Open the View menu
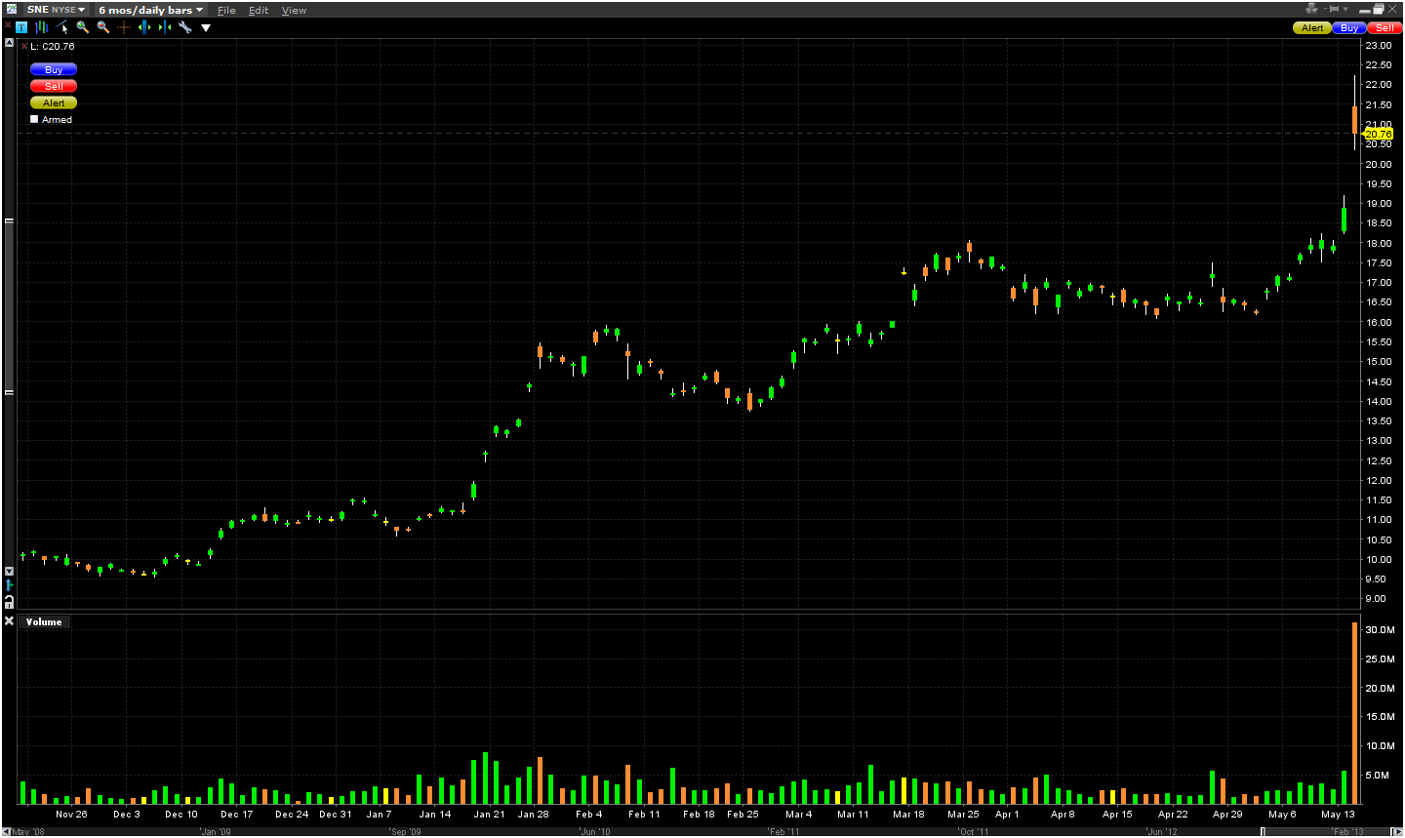The image size is (1405, 838). point(294,11)
